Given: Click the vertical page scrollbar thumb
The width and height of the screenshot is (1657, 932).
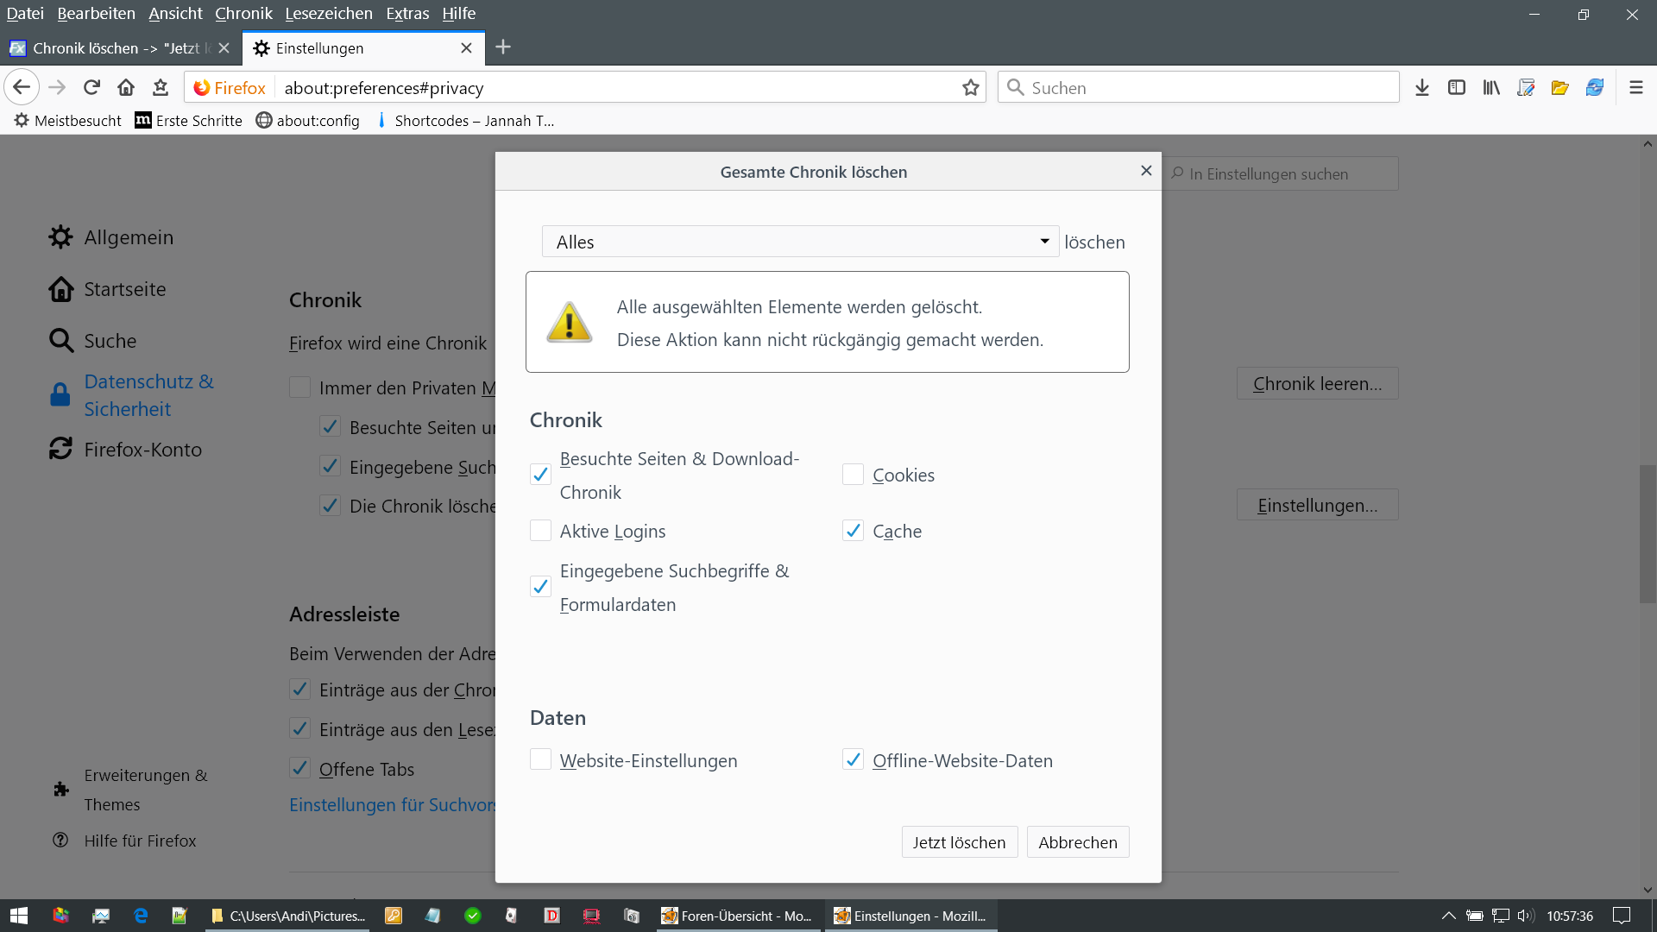Looking at the screenshot, I should point(1648,535).
